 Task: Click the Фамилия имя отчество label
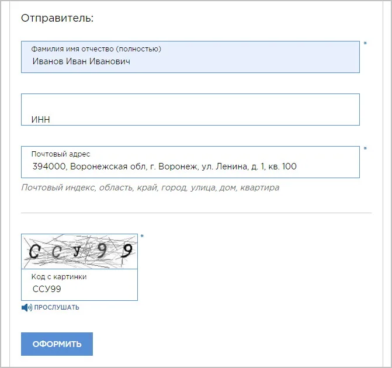pos(96,49)
